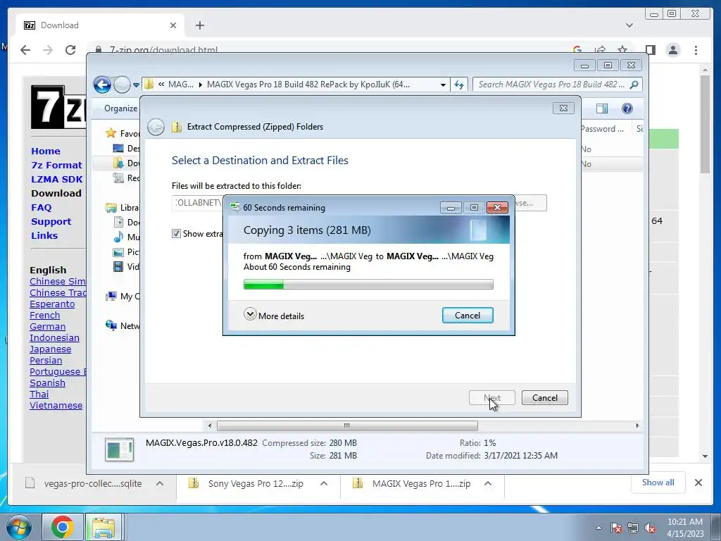The image size is (721, 541).
Task: Cancel the Extract Compressed Folders wizard
Action: pyautogui.click(x=544, y=397)
